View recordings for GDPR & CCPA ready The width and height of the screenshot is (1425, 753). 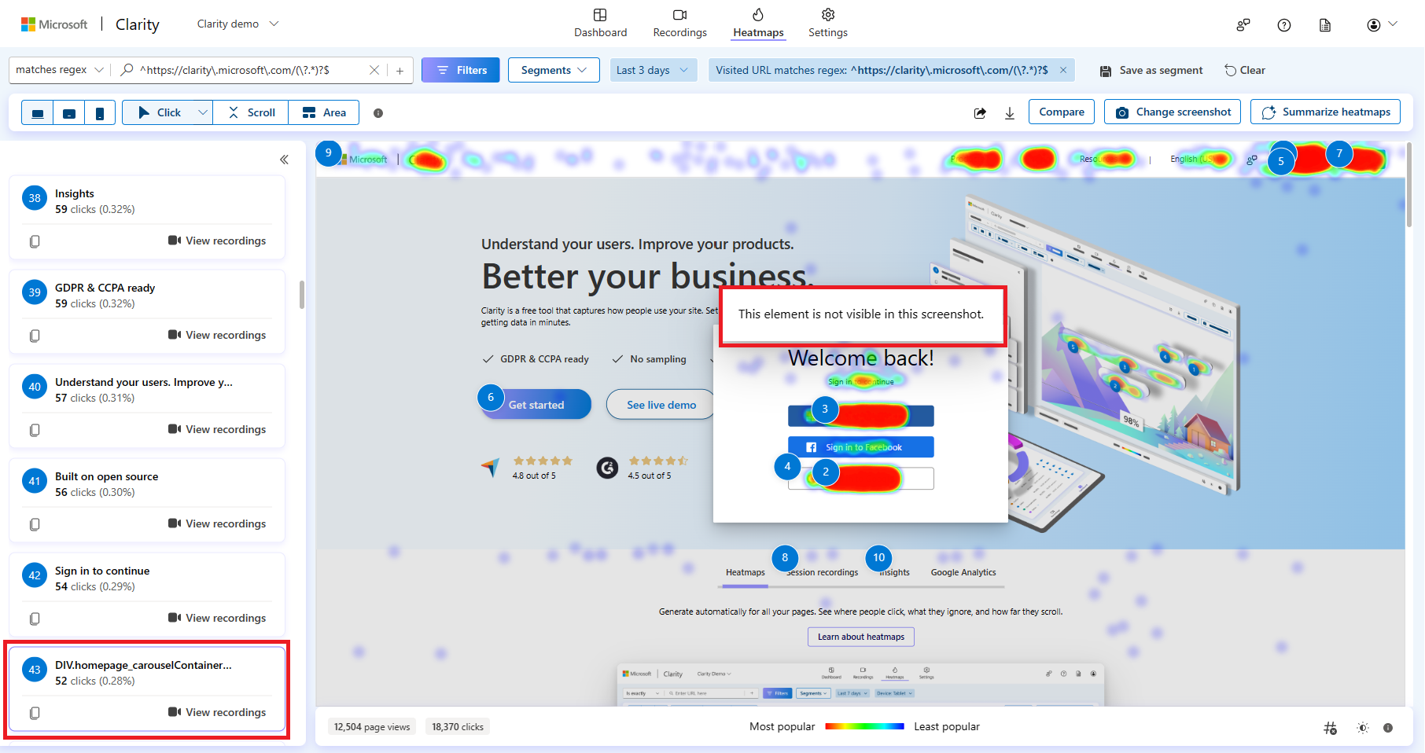(x=217, y=335)
